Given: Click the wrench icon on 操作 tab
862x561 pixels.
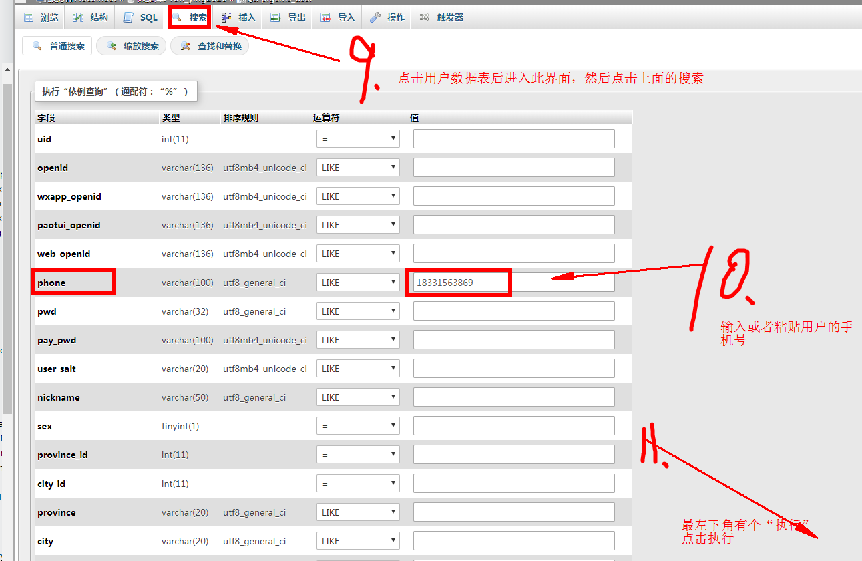Looking at the screenshot, I should pos(375,17).
